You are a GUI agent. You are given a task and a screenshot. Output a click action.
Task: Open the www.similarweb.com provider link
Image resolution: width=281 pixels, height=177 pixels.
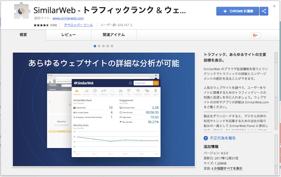[68, 18]
